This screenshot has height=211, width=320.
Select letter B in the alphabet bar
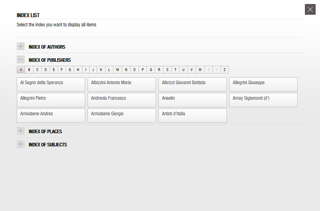pos(29,70)
